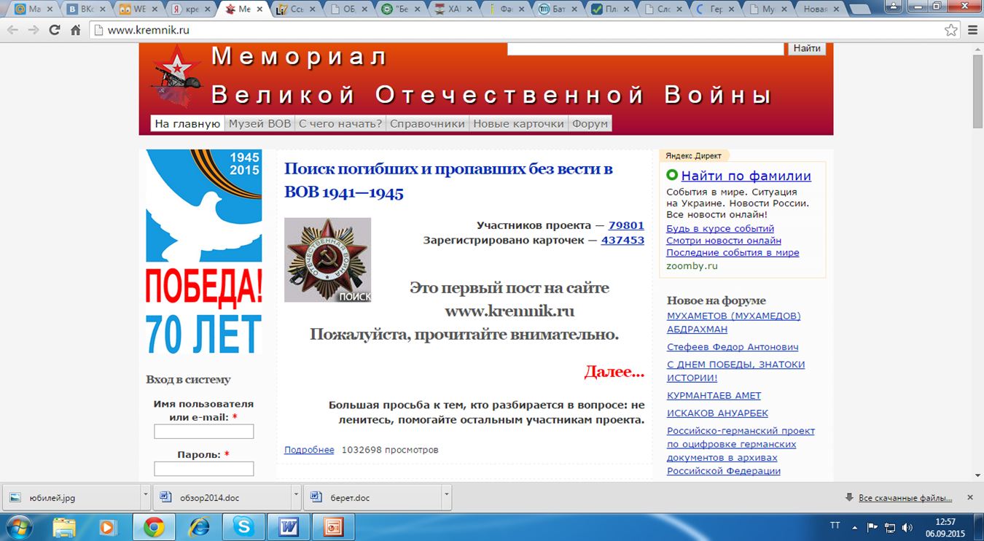Open the Музей ВОВ menu item

259,124
